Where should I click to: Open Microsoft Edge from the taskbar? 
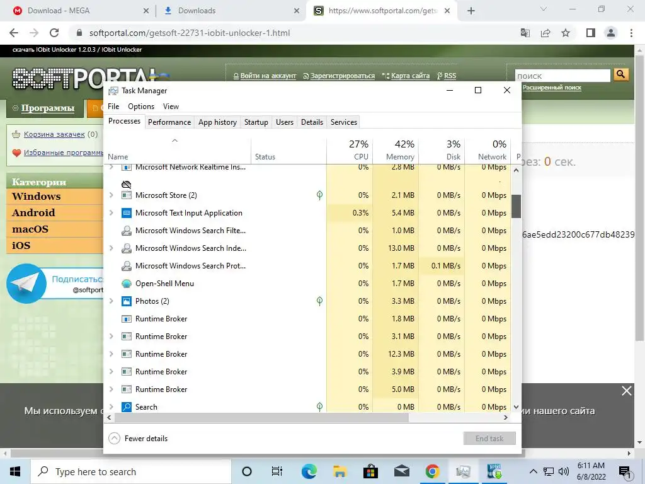pos(309,471)
